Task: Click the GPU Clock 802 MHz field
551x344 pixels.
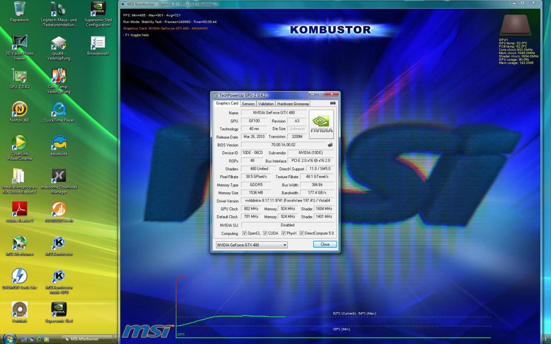Action: click(251, 209)
